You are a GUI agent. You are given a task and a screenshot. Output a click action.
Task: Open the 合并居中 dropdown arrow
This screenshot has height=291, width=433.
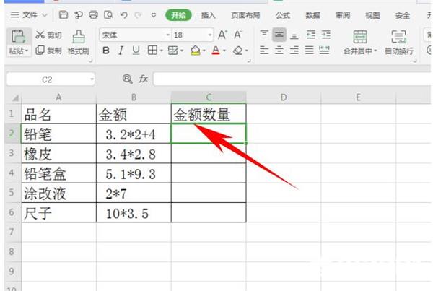point(375,51)
